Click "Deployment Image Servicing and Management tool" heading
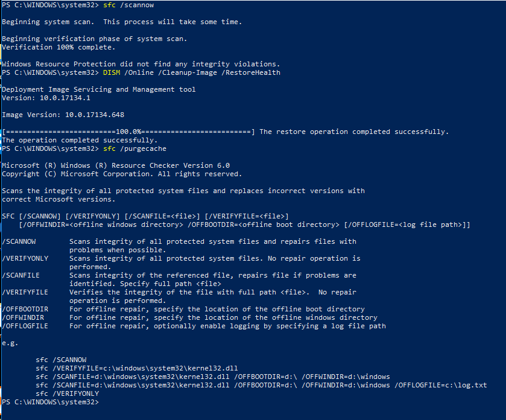 coord(98,89)
